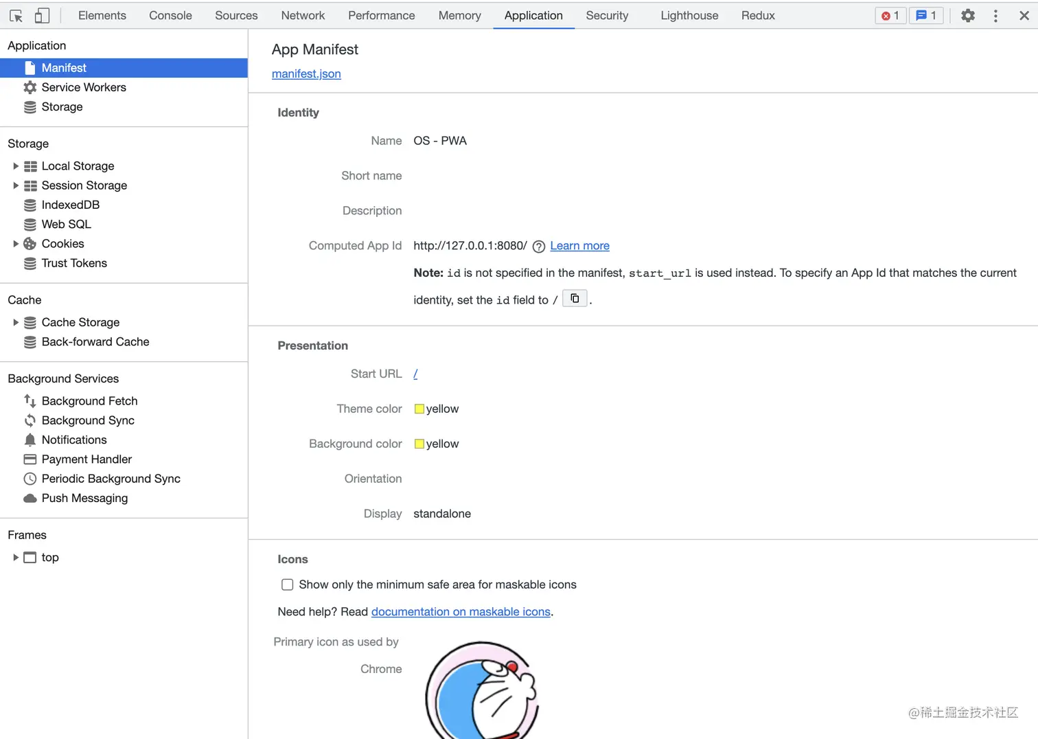Expand the Cookies tree
This screenshot has width=1038, height=739.
(x=15, y=244)
